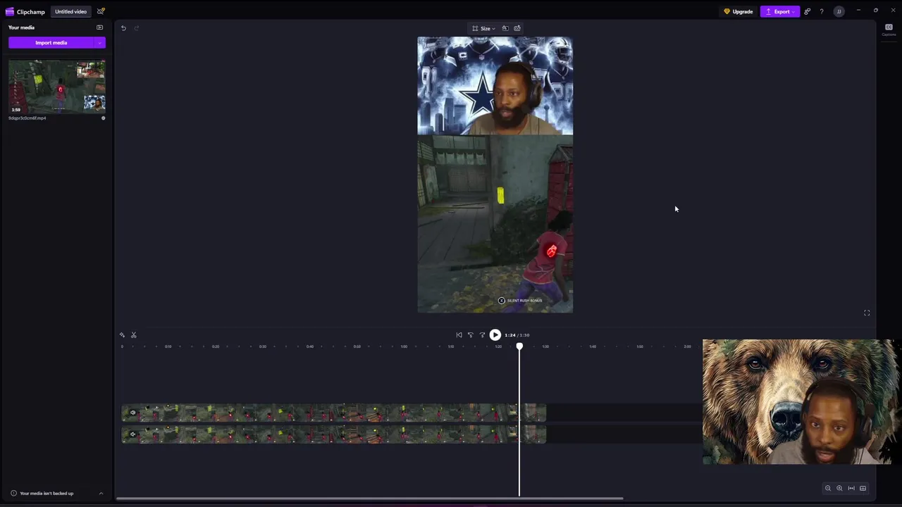Viewport: 902px width, 507px height.
Task: Click the horizontal timeline scrollbar
Action: tap(370, 499)
